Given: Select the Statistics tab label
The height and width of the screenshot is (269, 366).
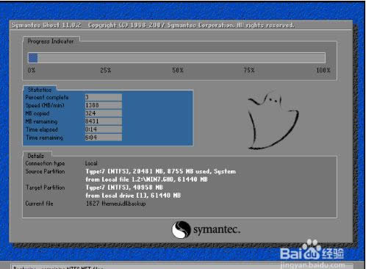Looking at the screenshot, I should pyautogui.click(x=40, y=90).
